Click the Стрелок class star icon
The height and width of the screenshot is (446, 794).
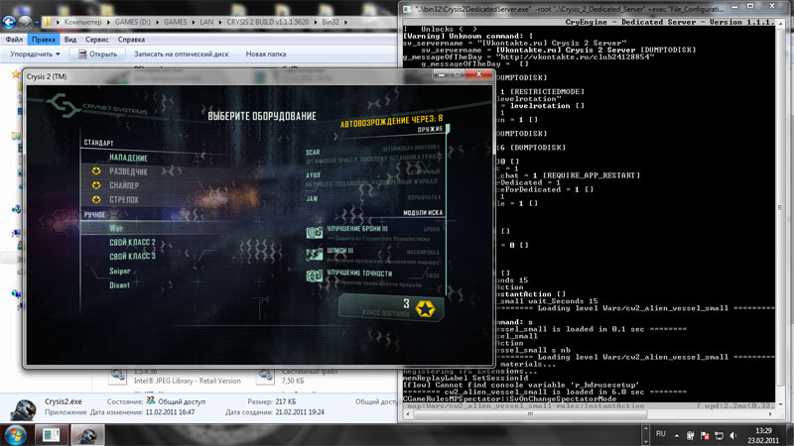[96, 199]
